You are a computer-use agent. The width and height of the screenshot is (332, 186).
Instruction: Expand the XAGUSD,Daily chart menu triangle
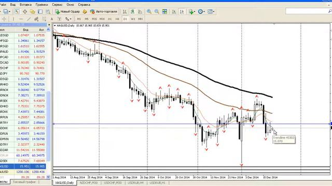pyautogui.click(x=55, y=25)
